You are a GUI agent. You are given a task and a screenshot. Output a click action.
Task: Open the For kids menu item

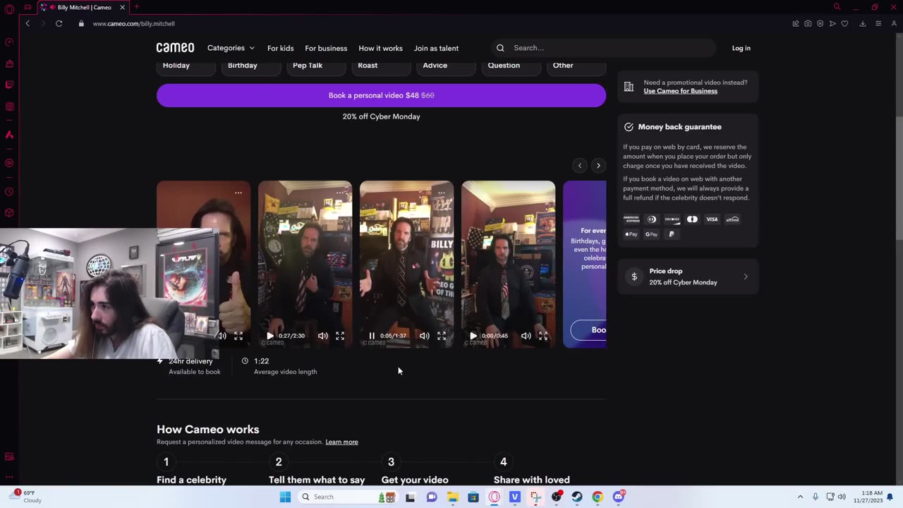coord(280,48)
